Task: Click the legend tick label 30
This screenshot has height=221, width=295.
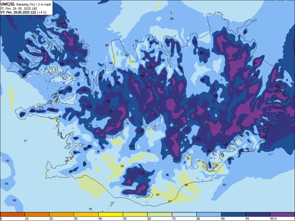Action: (x=76, y=219)
